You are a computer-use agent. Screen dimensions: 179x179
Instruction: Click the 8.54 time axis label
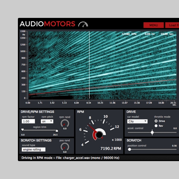coord(89,103)
